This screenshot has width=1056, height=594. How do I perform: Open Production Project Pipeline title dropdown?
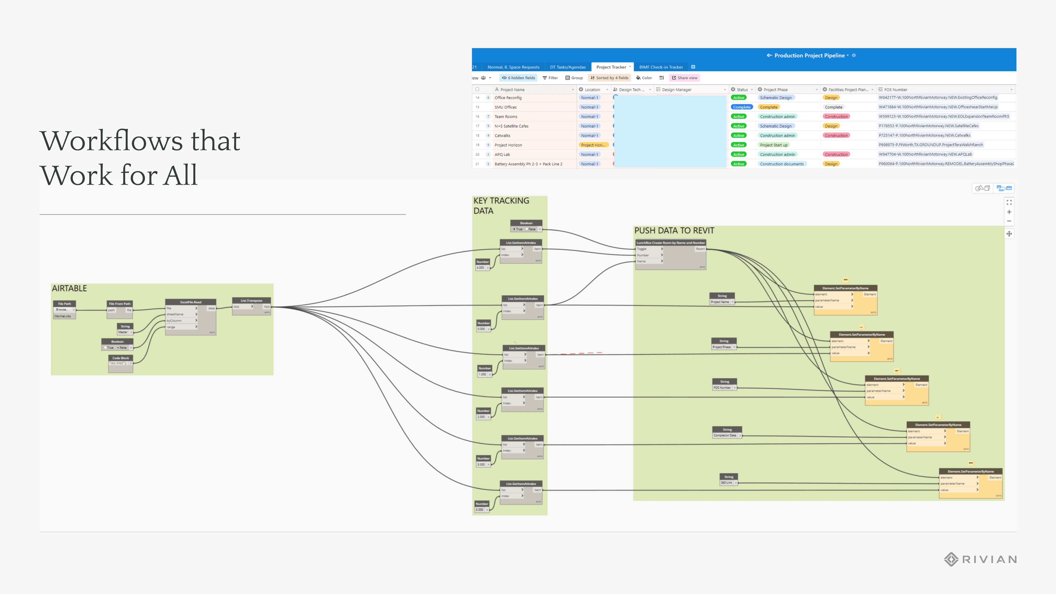click(847, 55)
